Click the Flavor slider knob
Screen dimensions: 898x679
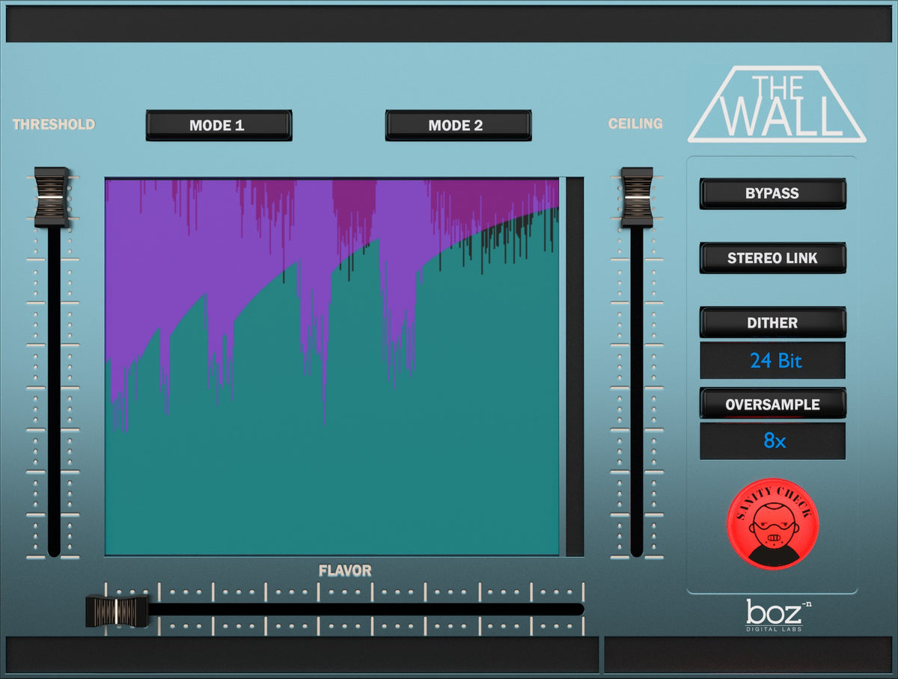(x=116, y=611)
